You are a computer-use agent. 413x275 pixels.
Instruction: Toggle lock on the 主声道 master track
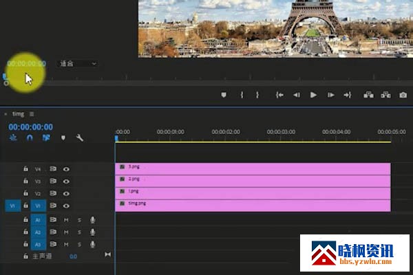click(25, 256)
